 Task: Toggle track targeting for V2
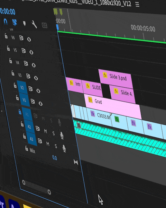tap(22, 87)
